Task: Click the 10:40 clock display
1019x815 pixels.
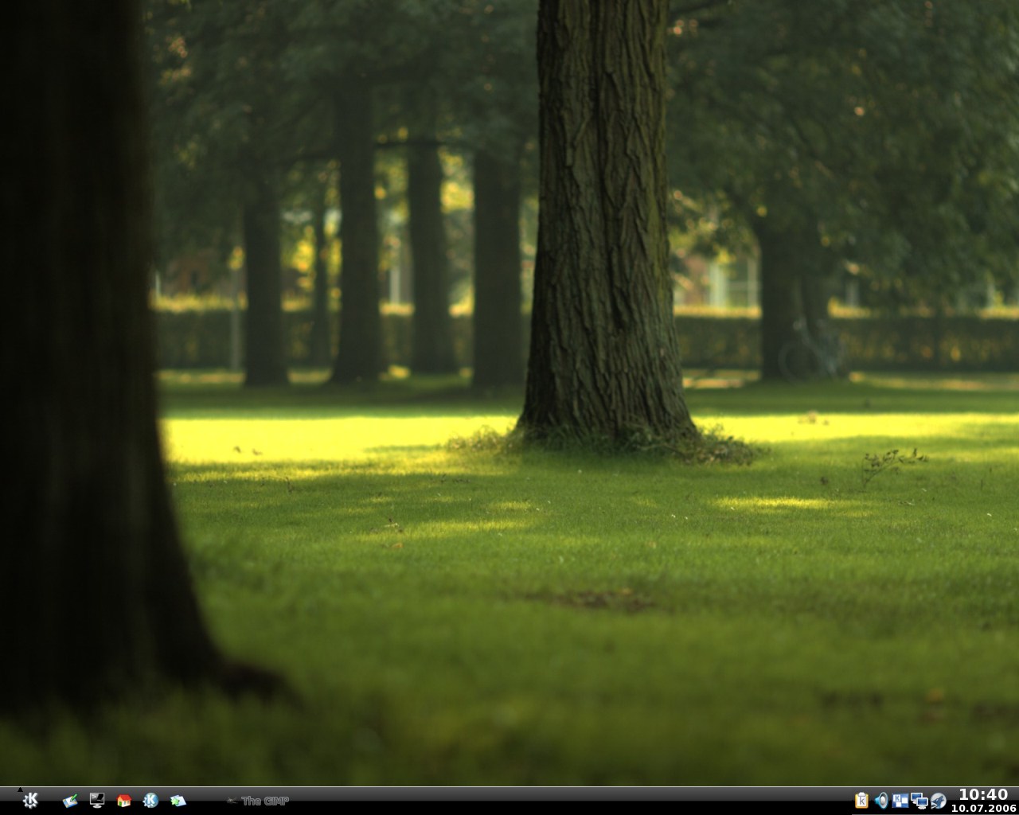Action: pos(983,794)
